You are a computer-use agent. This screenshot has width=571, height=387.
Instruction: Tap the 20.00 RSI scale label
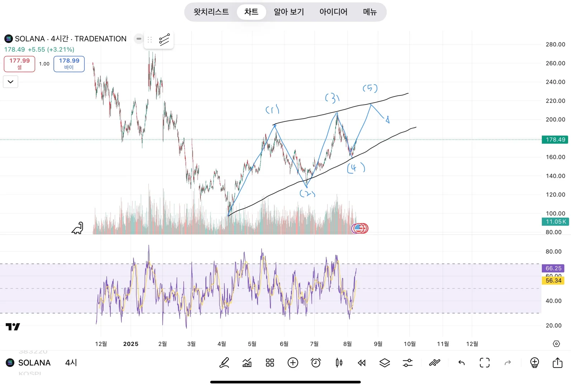coord(553,325)
